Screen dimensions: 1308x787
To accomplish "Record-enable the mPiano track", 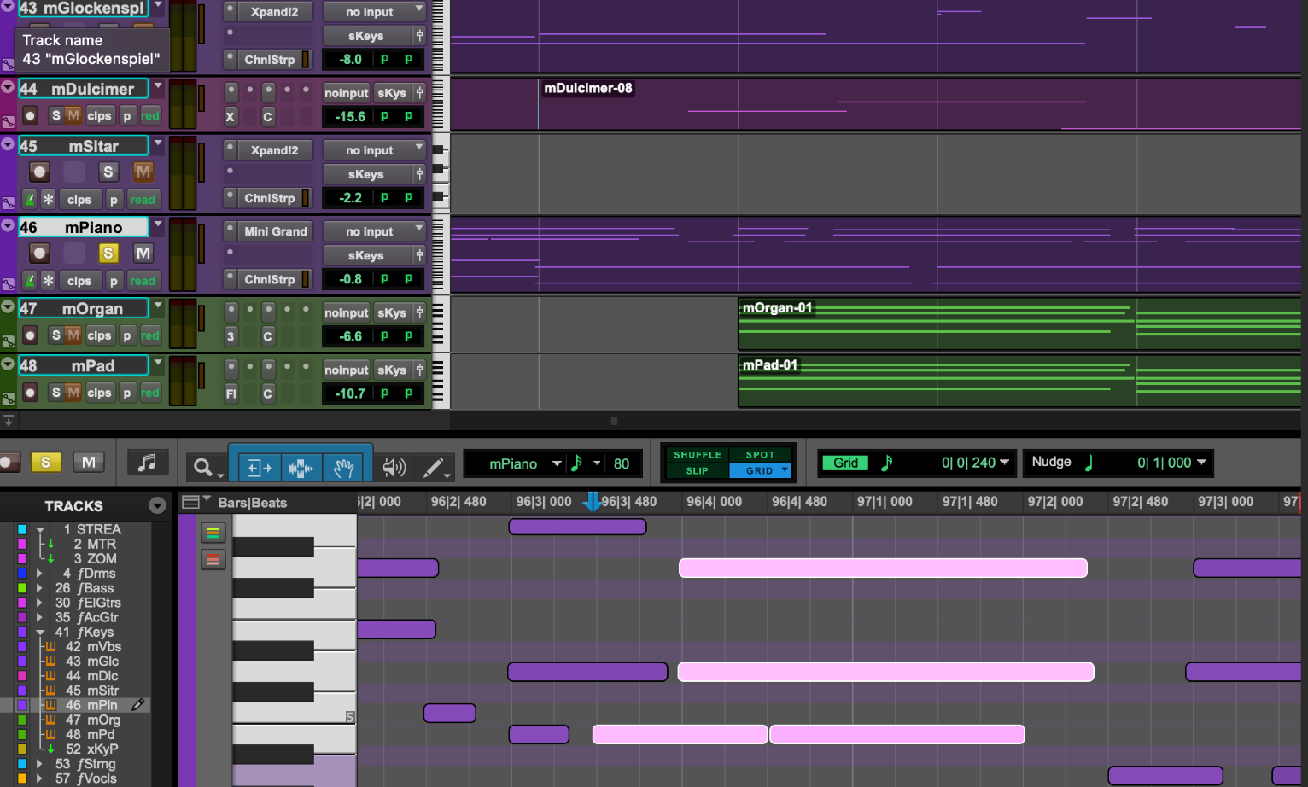I will point(39,253).
